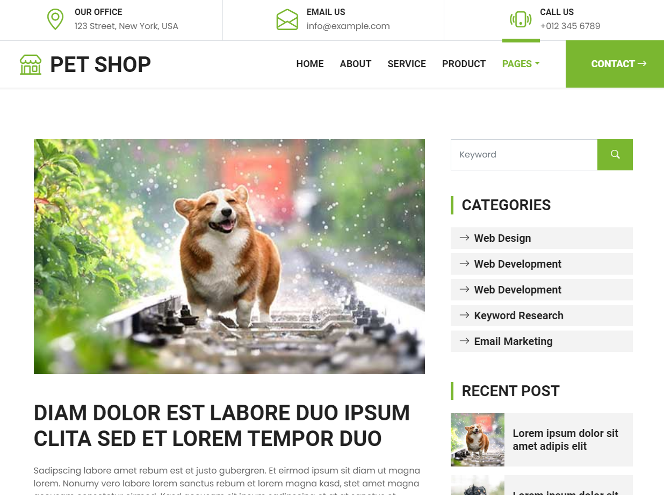Click the arrow icon beside Keyword Research

(x=465, y=315)
